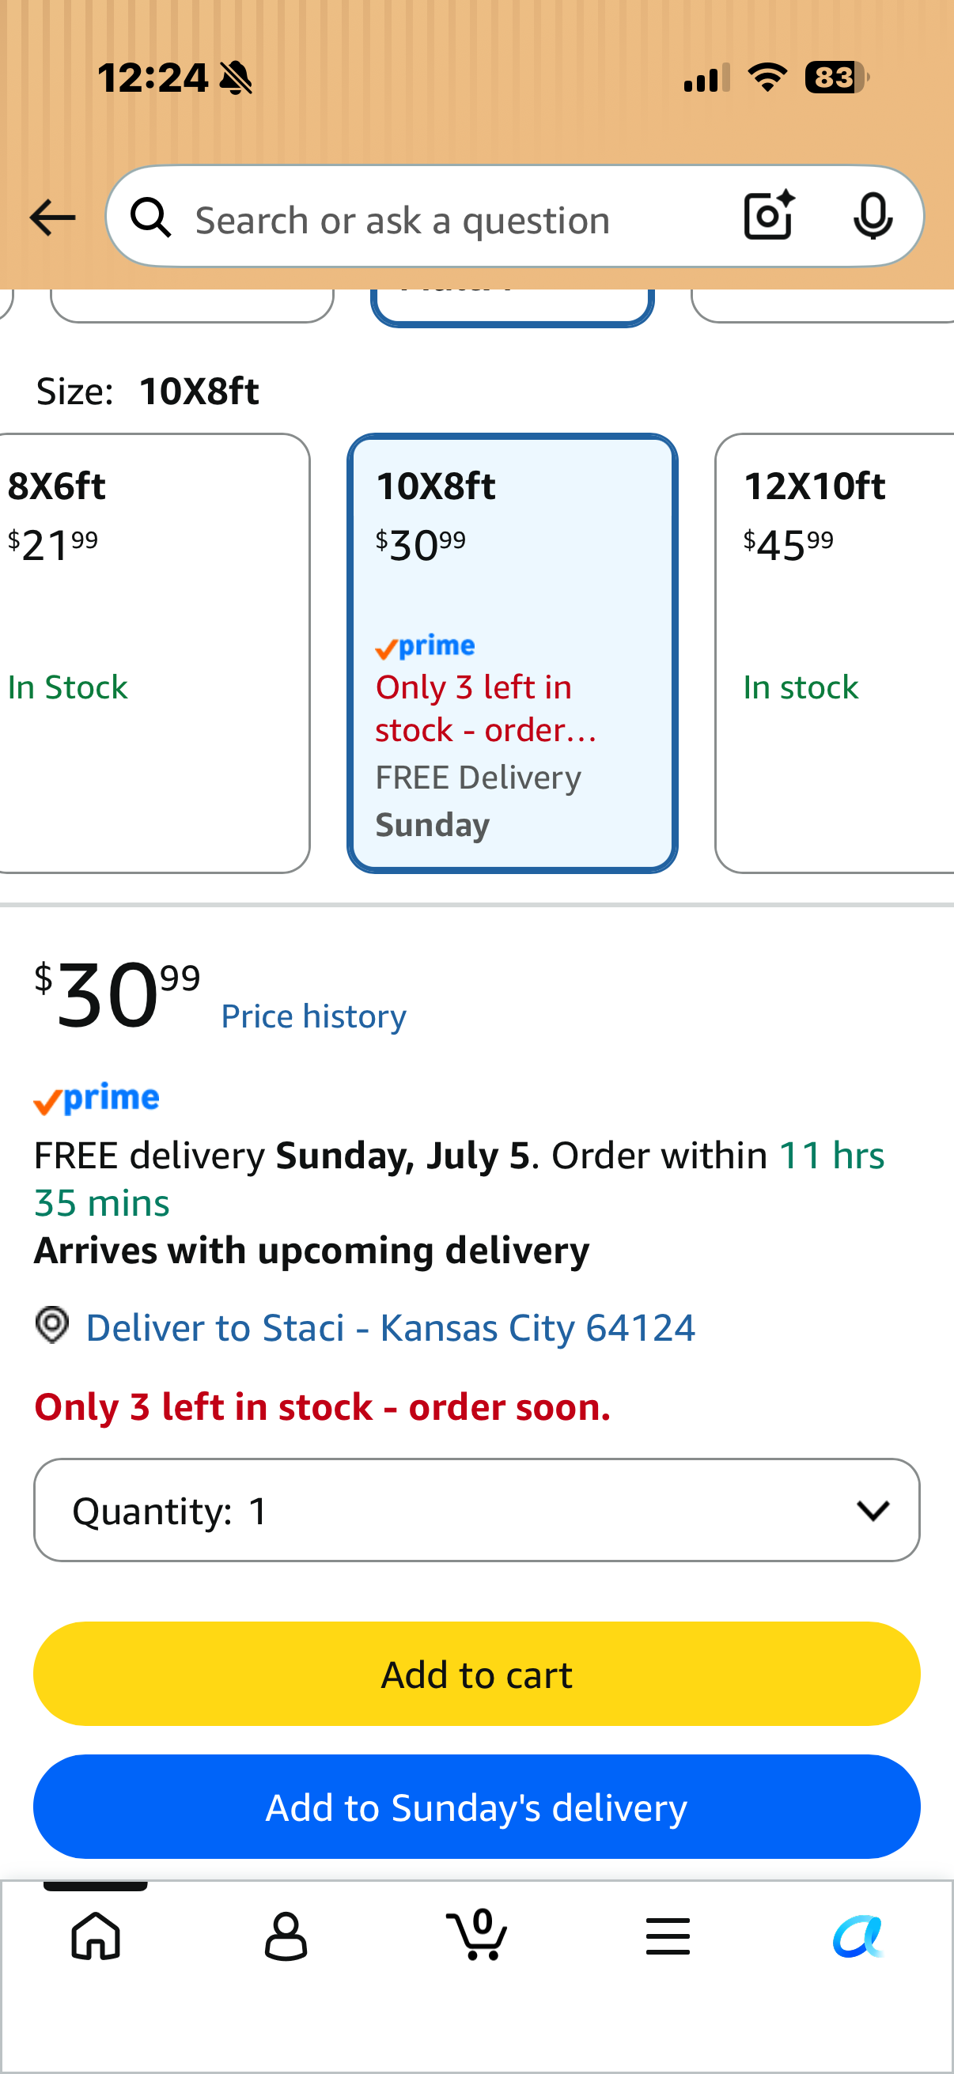Go to Home tab
954x2074 pixels.
[x=96, y=1936]
